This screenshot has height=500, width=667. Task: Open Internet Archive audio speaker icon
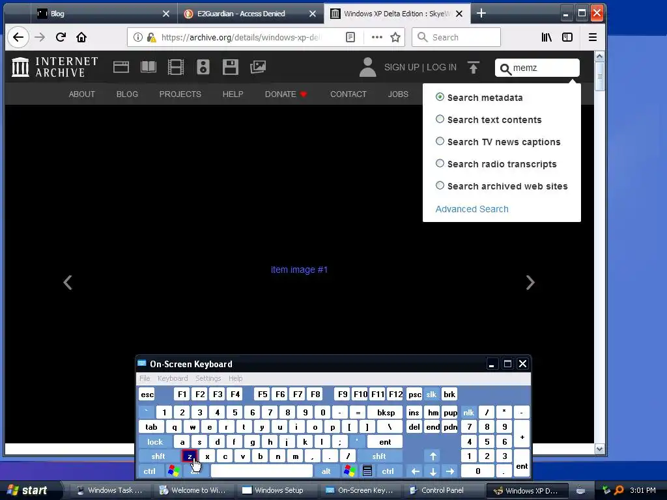coord(203,67)
